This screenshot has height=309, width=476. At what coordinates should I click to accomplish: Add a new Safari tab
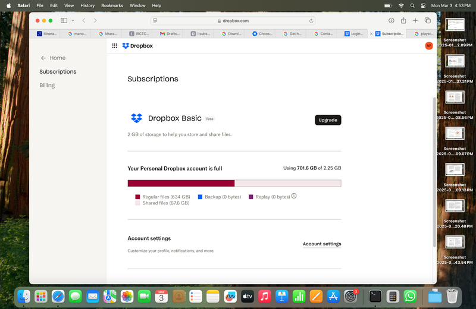[x=415, y=21]
